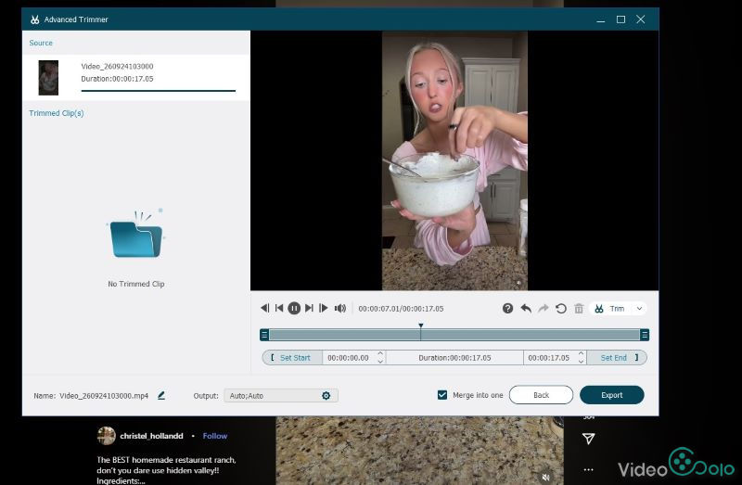This screenshot has height=485, width=742.
Task: Mute audio via the speaker volume icon
Action: tap(340, 309)
